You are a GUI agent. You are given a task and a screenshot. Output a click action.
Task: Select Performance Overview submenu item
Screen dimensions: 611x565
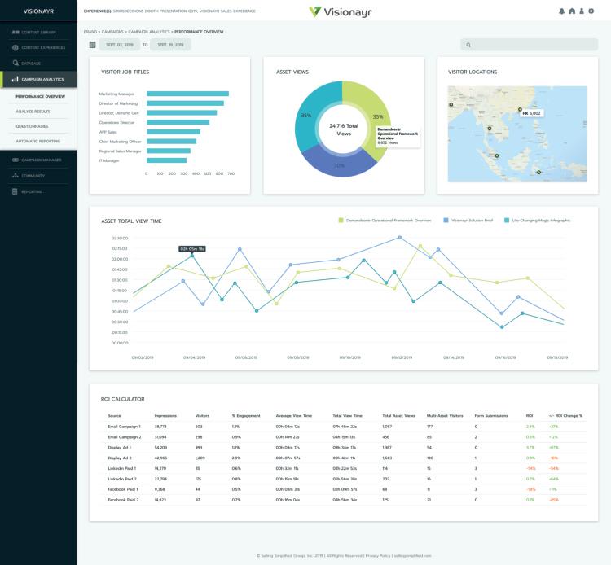click(41, 96)
